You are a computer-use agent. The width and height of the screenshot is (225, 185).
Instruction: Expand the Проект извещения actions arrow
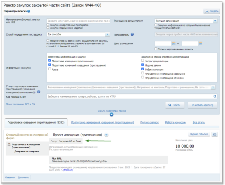[106, 135]
